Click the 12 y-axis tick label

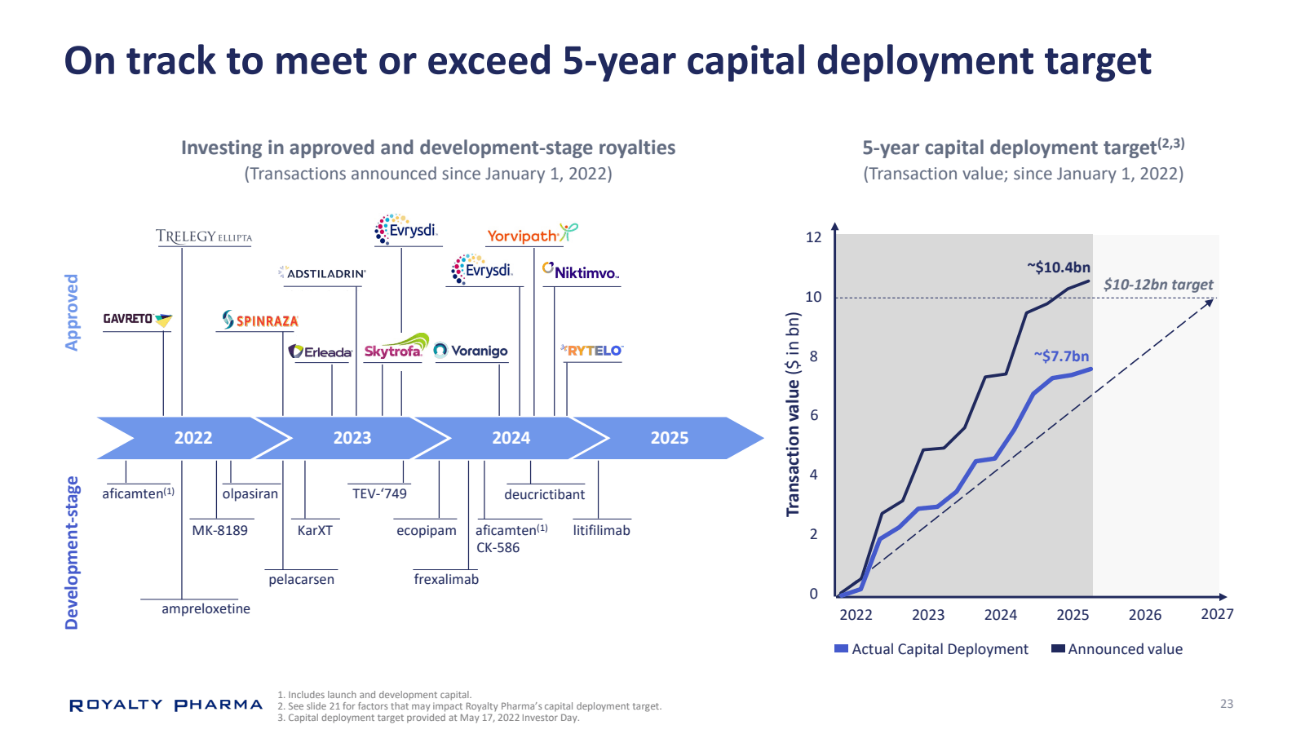pos(813,237)
